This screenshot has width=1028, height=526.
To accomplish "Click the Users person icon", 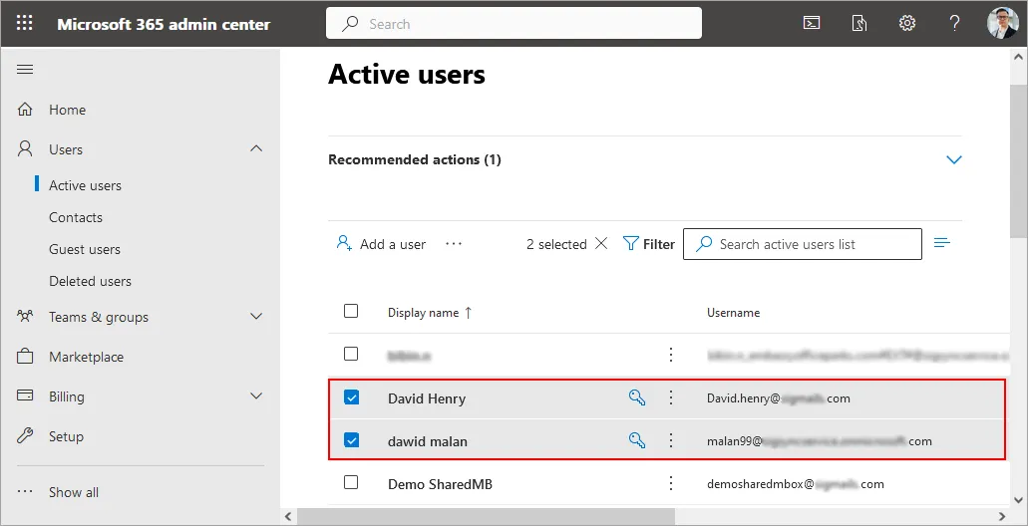I will (25, 149).
